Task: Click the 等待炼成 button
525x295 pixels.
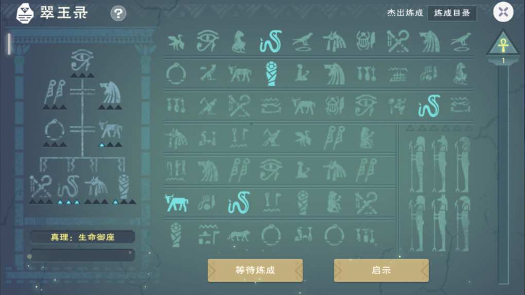Action: coord(255,270)
